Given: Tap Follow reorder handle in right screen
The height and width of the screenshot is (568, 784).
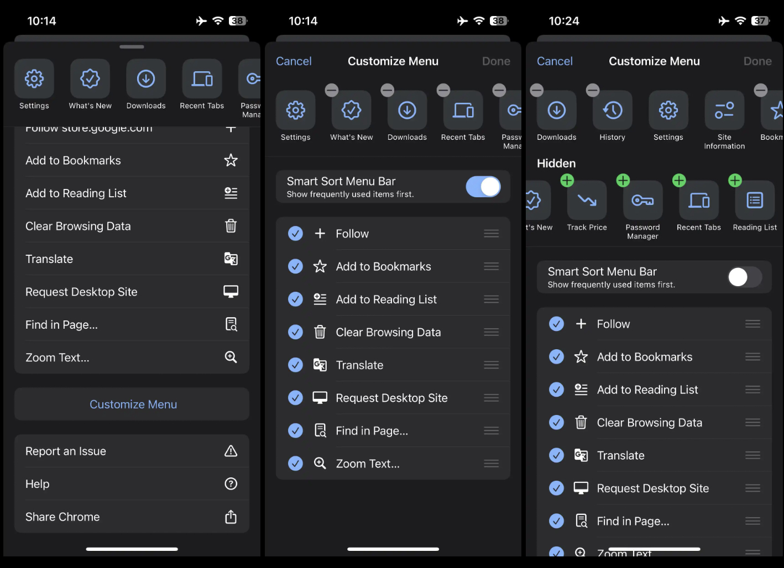Looking at the screenshot, I should click(752, 324).
